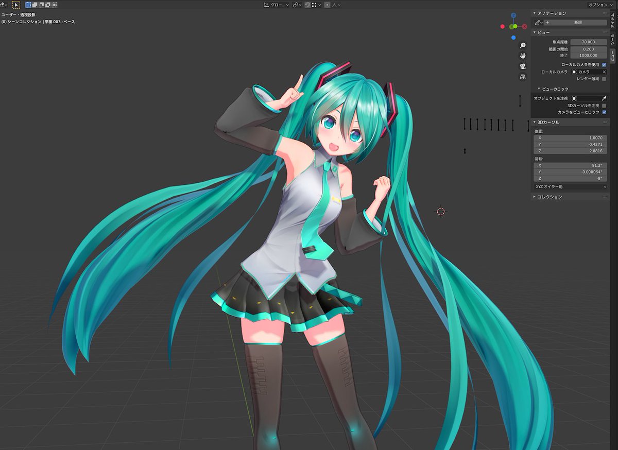Choose the 'intersect selection' mode icon
The height and width of the screenshot is (450, 618).
click(54, 5)
